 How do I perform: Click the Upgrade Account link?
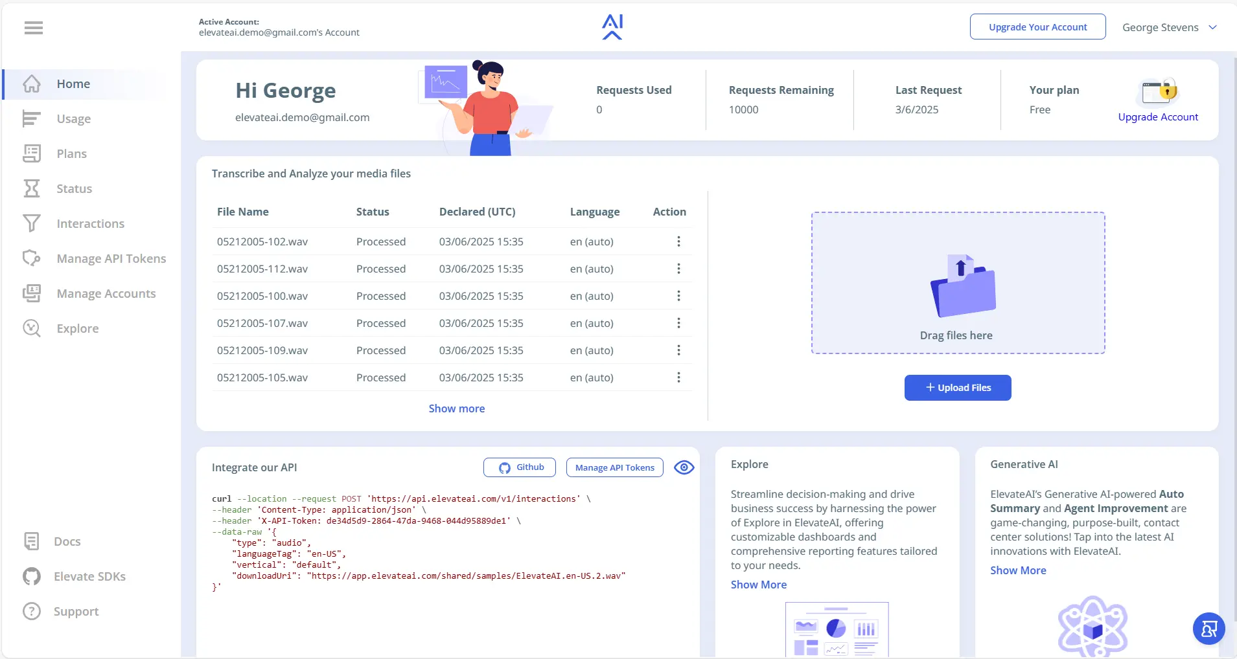point(1158,117)
